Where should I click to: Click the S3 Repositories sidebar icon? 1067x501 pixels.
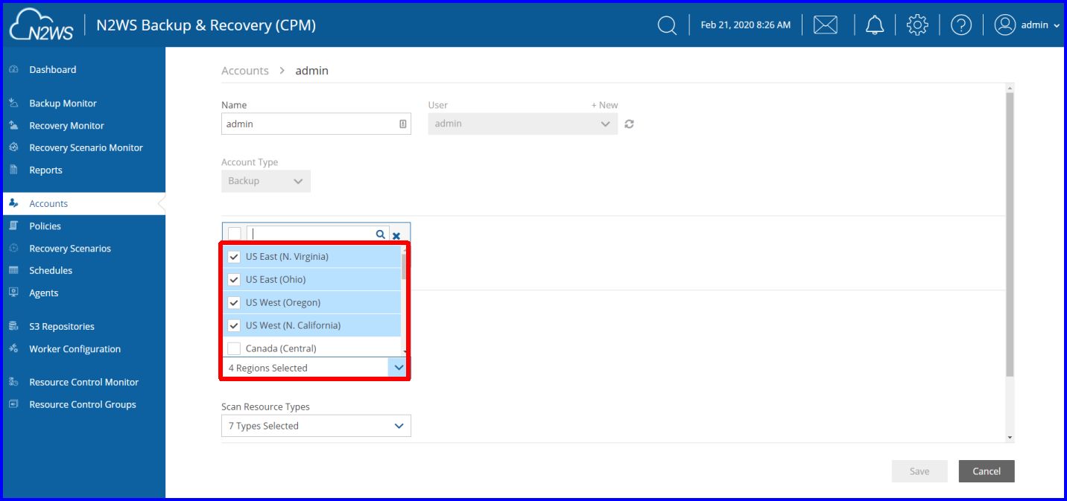tap(13, 326)
